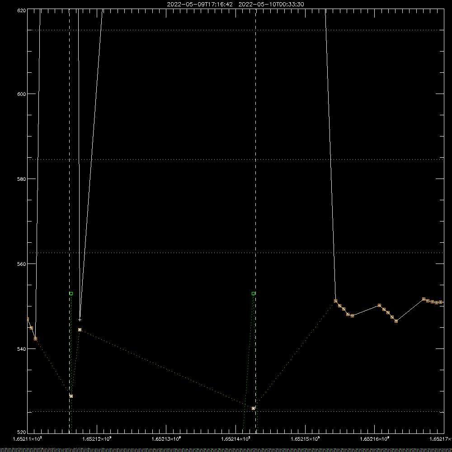Viewport: 452px width, 452px height.
Task: Select the y-axis label 540
Action: pos(22,349)
